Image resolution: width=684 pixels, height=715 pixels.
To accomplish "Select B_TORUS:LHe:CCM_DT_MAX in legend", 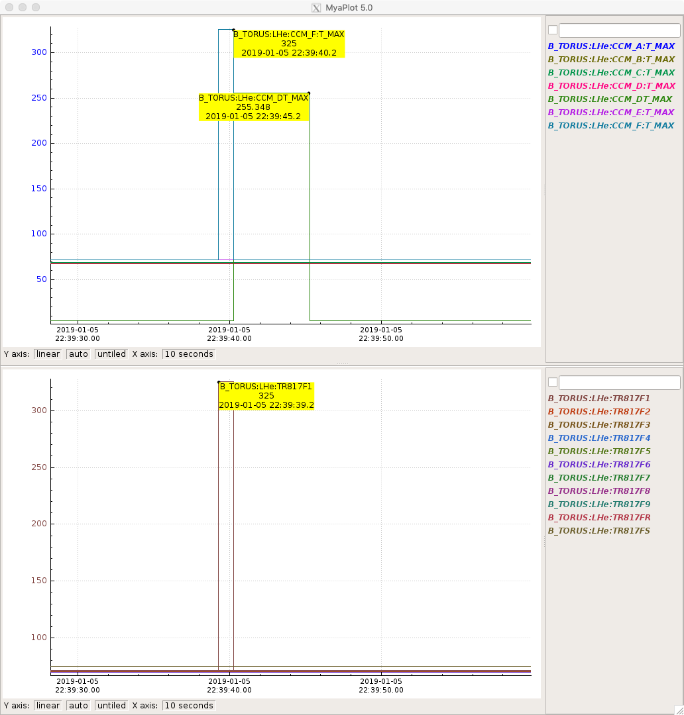I will (610, 99).
